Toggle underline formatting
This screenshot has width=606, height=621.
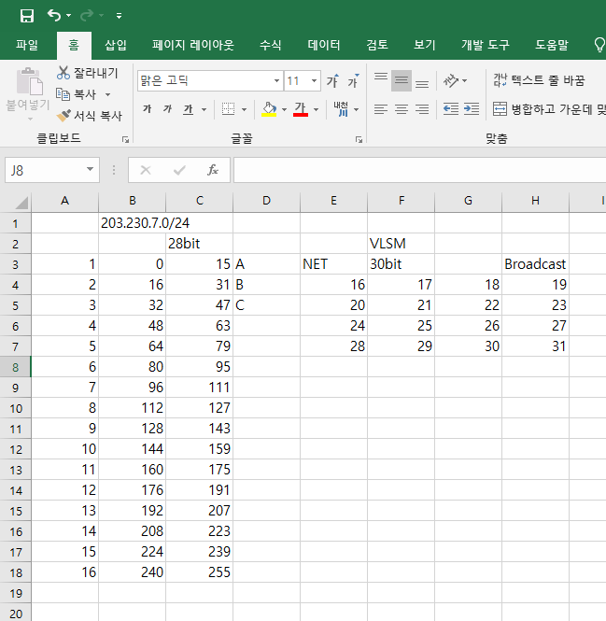tap(188, 109)
